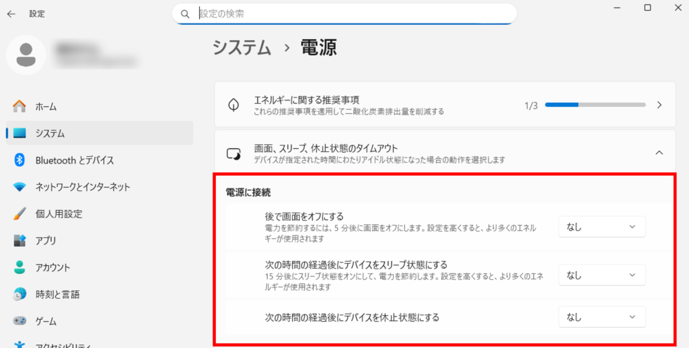Viewport: 689px width, 348px height.
Task: Click the システム breadcrumb link
Action: coord(242,47)
